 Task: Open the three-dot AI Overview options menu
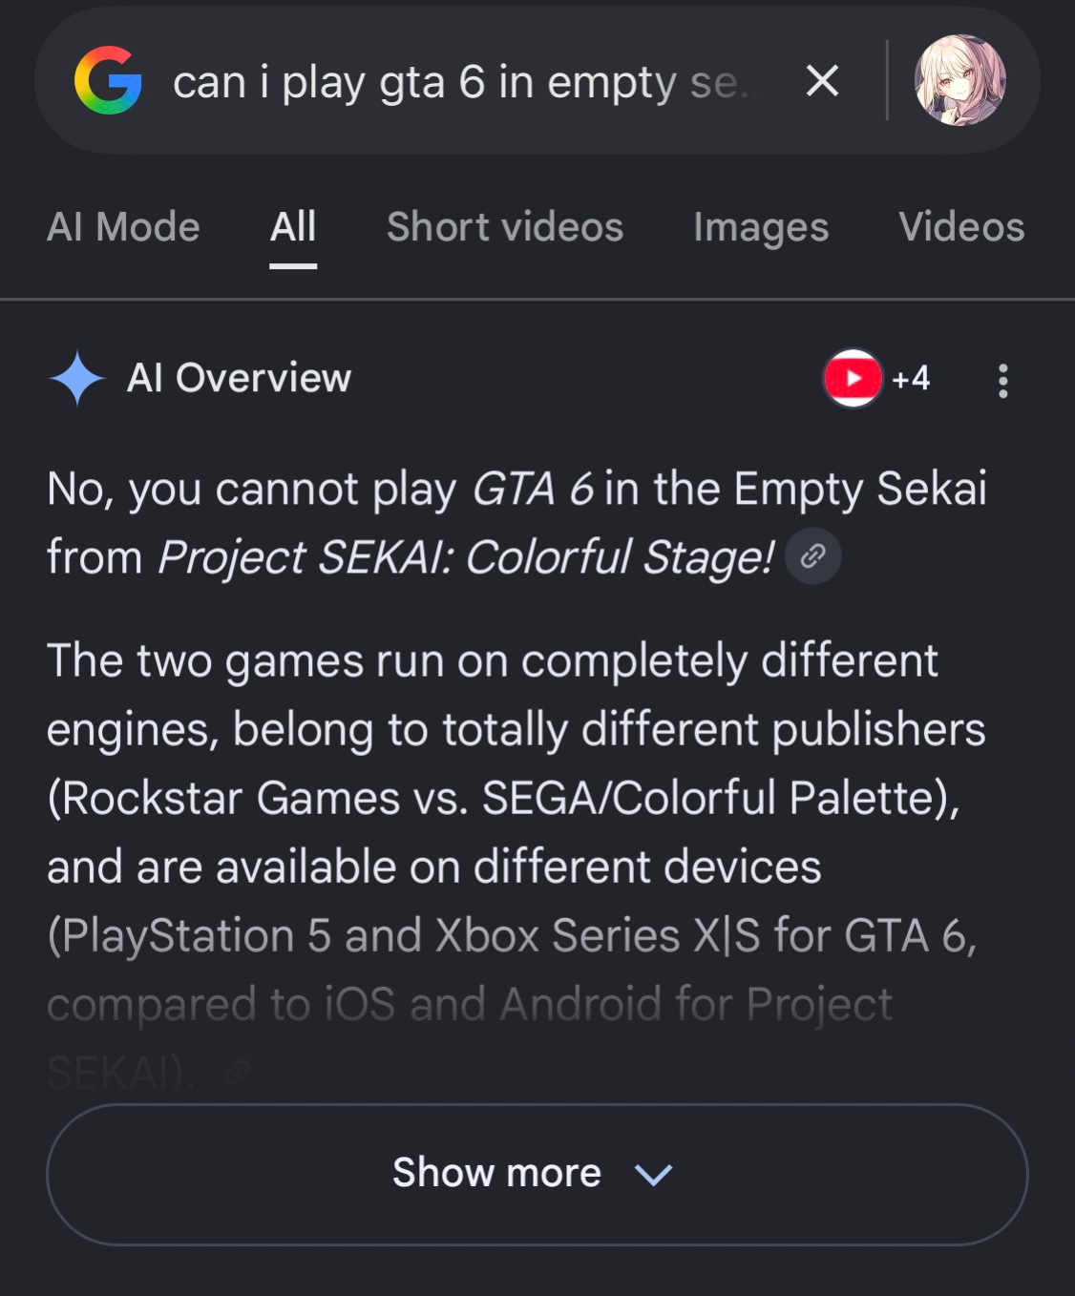[1002, 380]
